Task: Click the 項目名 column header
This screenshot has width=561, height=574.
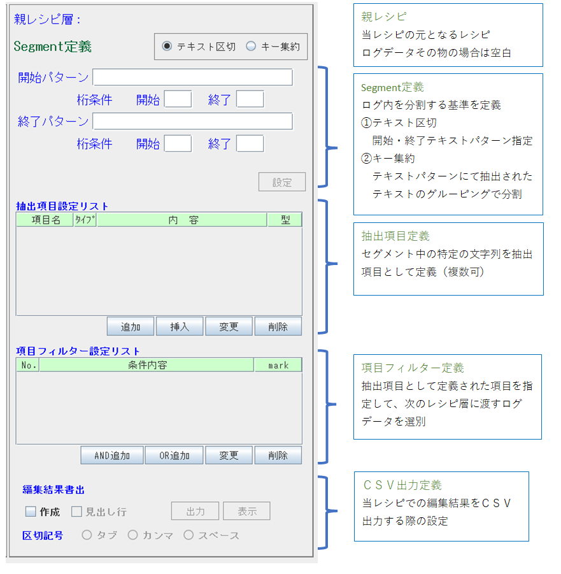Action: click(45, 220)
